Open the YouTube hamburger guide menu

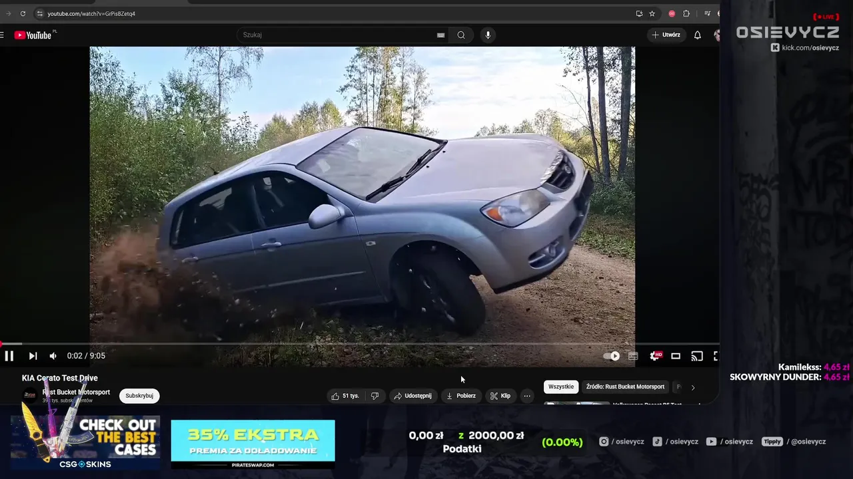(2, 35)
